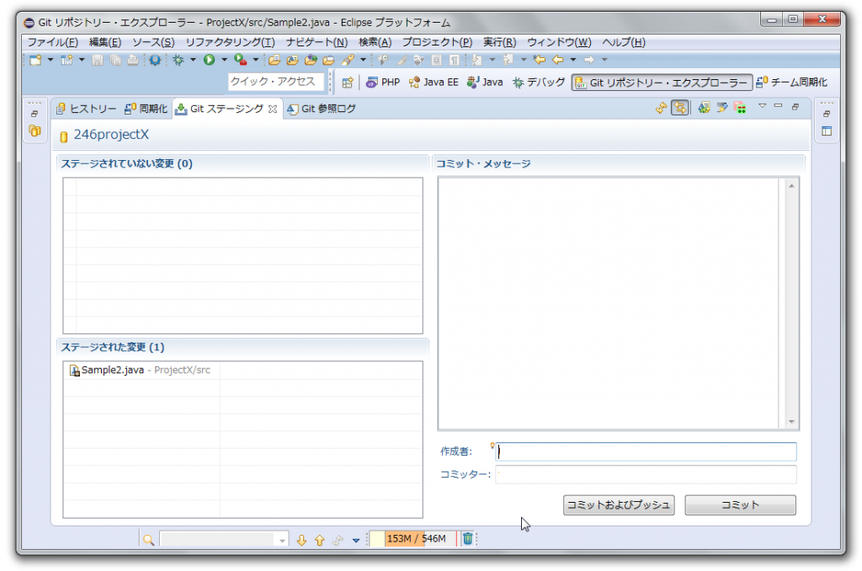
Task: Click the Run green play icon
Action: 209,60
